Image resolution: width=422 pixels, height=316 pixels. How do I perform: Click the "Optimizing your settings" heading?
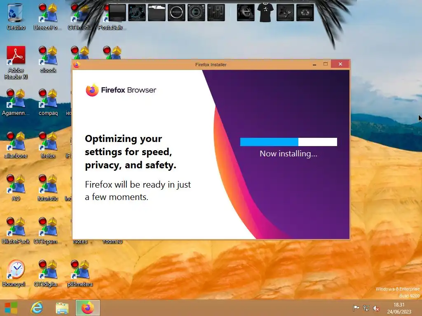coord(131,152)
